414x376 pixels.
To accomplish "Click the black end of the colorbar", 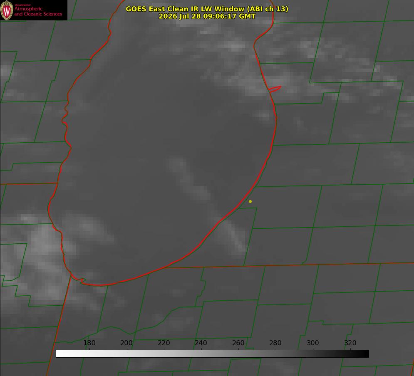I will pos(365,354).
